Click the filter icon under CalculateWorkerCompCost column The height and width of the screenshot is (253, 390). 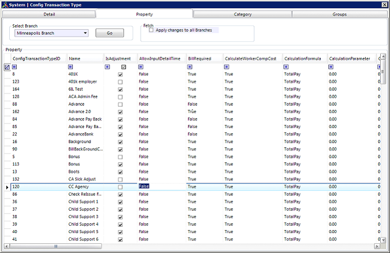coord(227,67)
